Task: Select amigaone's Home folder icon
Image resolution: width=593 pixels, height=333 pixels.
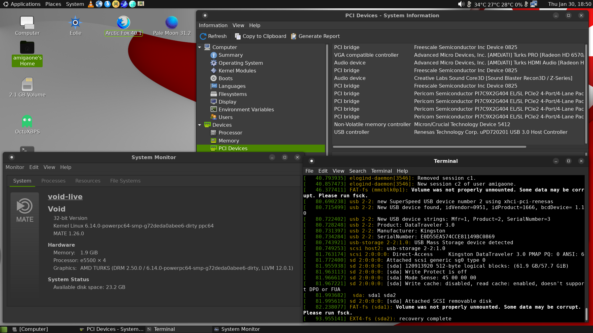Action: click(27, 54)
